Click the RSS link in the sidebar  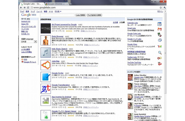coord(25,60)
